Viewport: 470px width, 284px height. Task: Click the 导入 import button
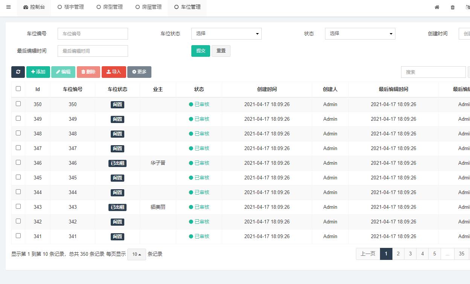114,72
